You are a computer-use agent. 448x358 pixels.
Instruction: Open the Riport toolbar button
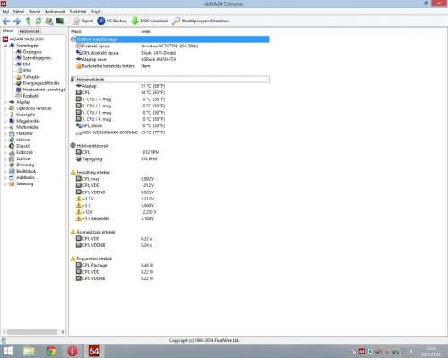tap(83, 21)
